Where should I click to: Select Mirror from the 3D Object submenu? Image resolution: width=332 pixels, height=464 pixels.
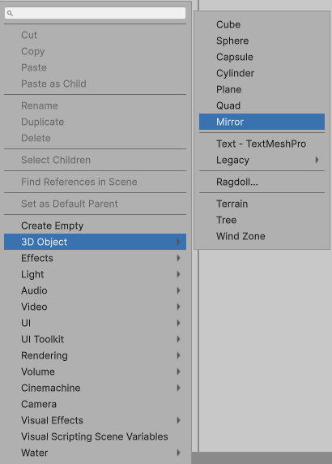pyautogui.click(x=262, y=122)
